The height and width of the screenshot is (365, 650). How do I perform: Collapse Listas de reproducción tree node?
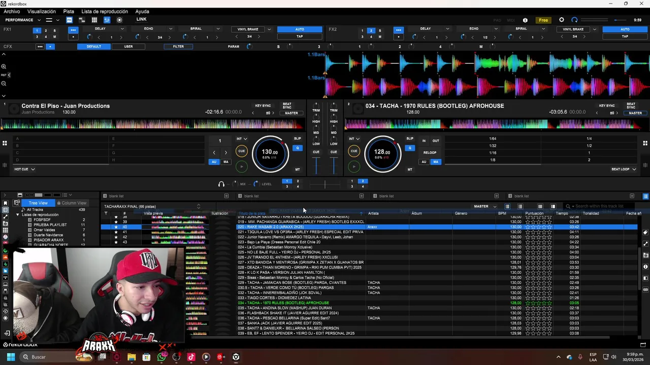[17, 215]
